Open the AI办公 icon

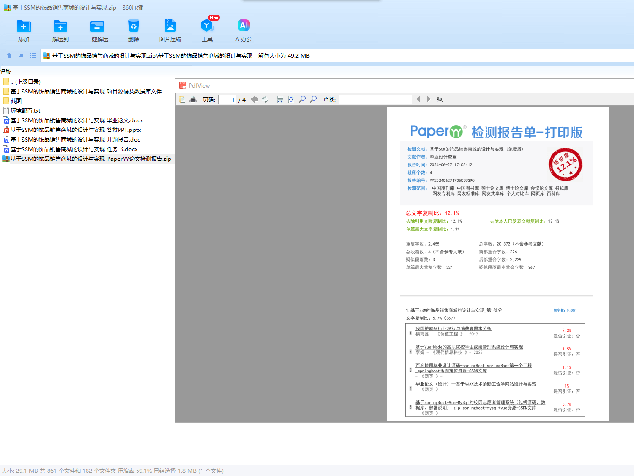click(x=244, y=25)
